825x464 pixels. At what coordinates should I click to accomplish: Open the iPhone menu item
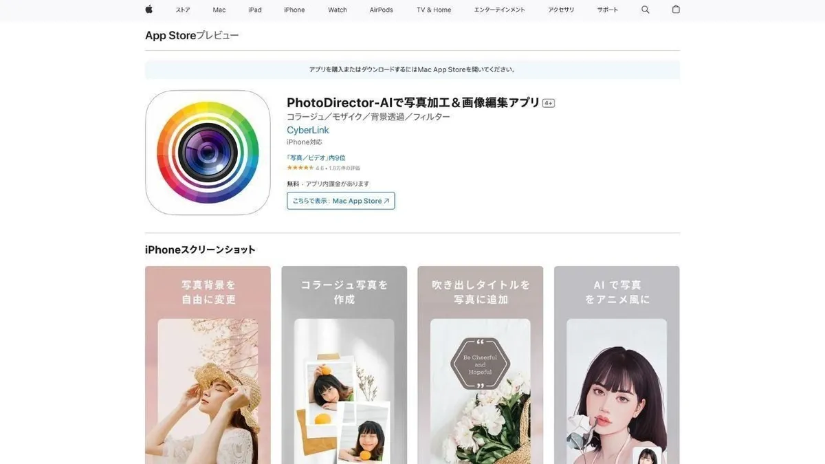coord(294,10)
